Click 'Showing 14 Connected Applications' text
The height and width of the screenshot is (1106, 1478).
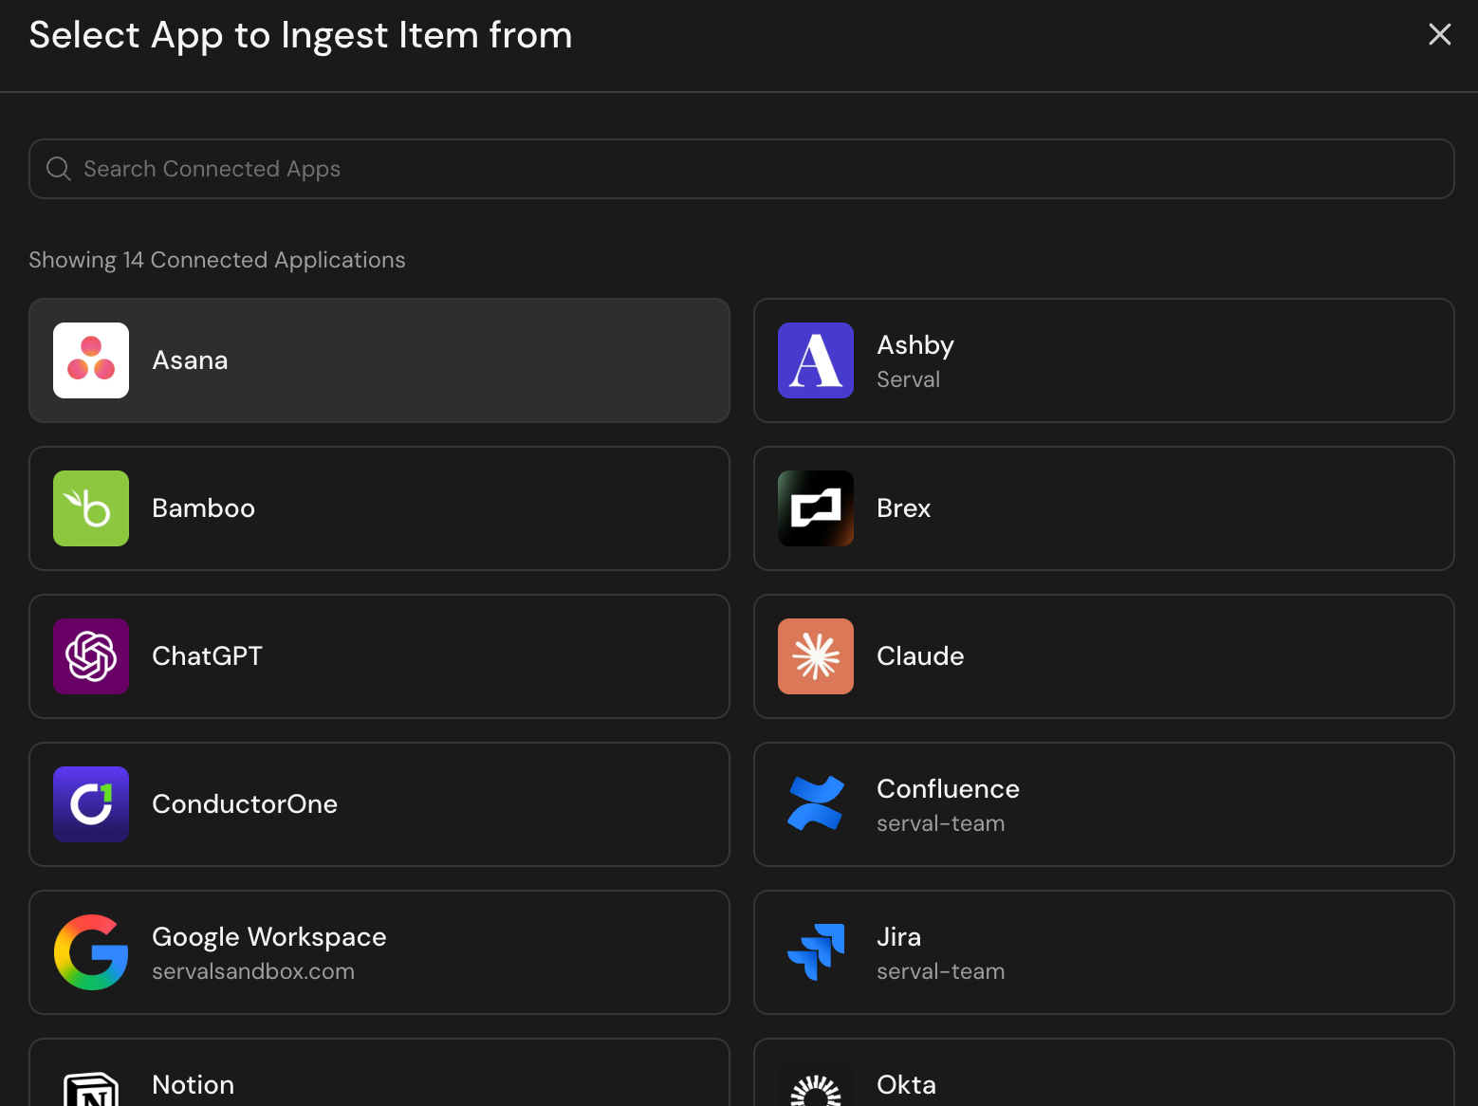click(217, 260)
